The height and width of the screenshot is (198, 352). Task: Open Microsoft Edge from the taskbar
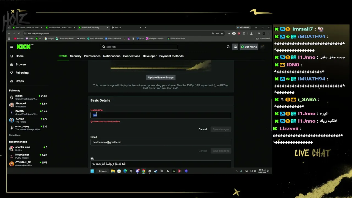pyautogui.click(x=125, y=171)
